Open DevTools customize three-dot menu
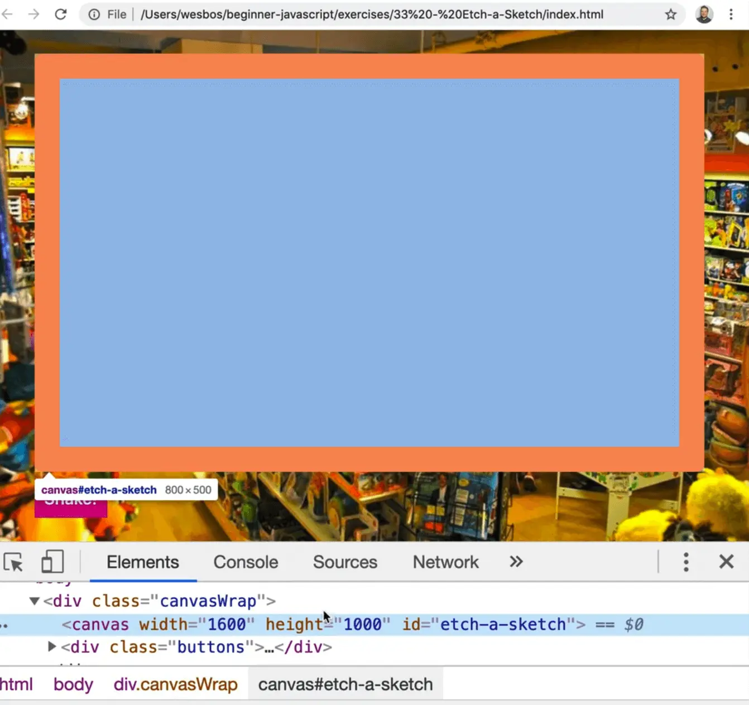Screen dimensions: 749x705 pyautogui.click(x=686, y=562)
